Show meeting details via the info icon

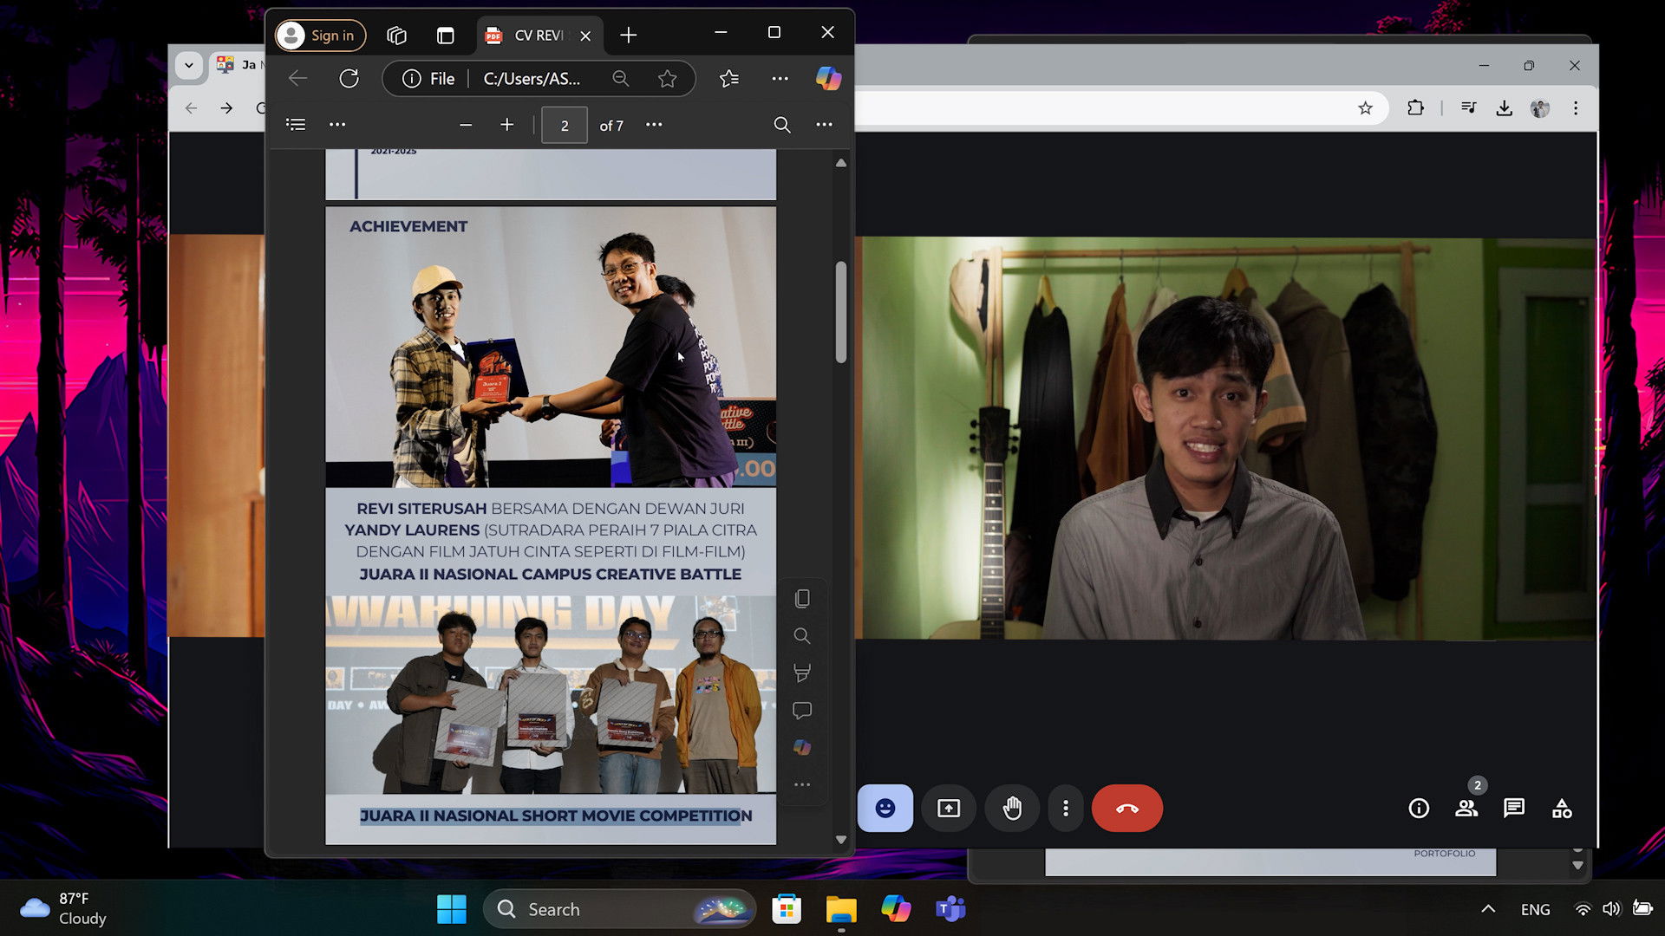pyautogui.click(x=1419, y=808)
